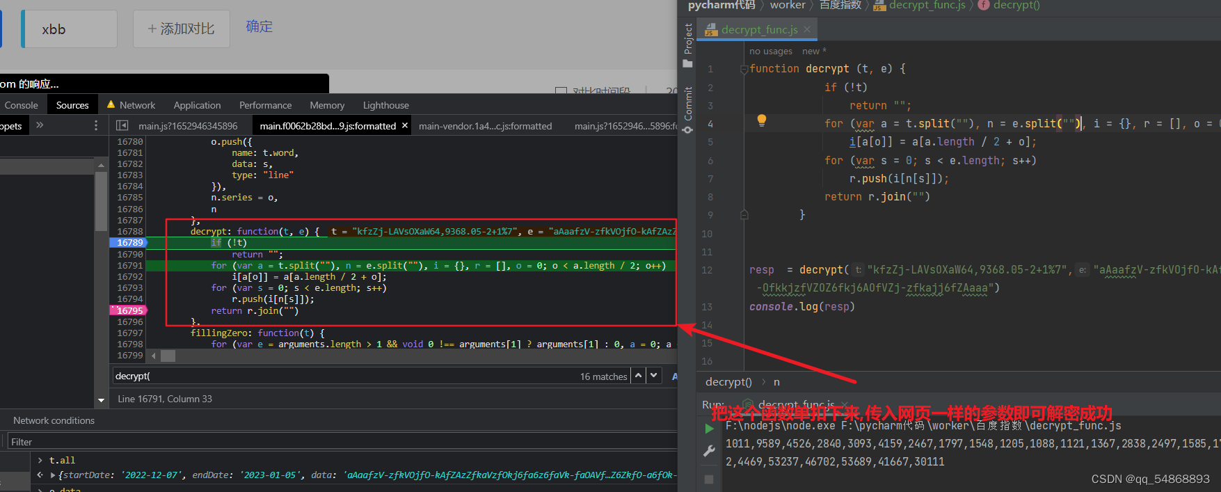Click console.log(resp) code line
Screen dimensions: 1221x492
[x=801, y=306]
